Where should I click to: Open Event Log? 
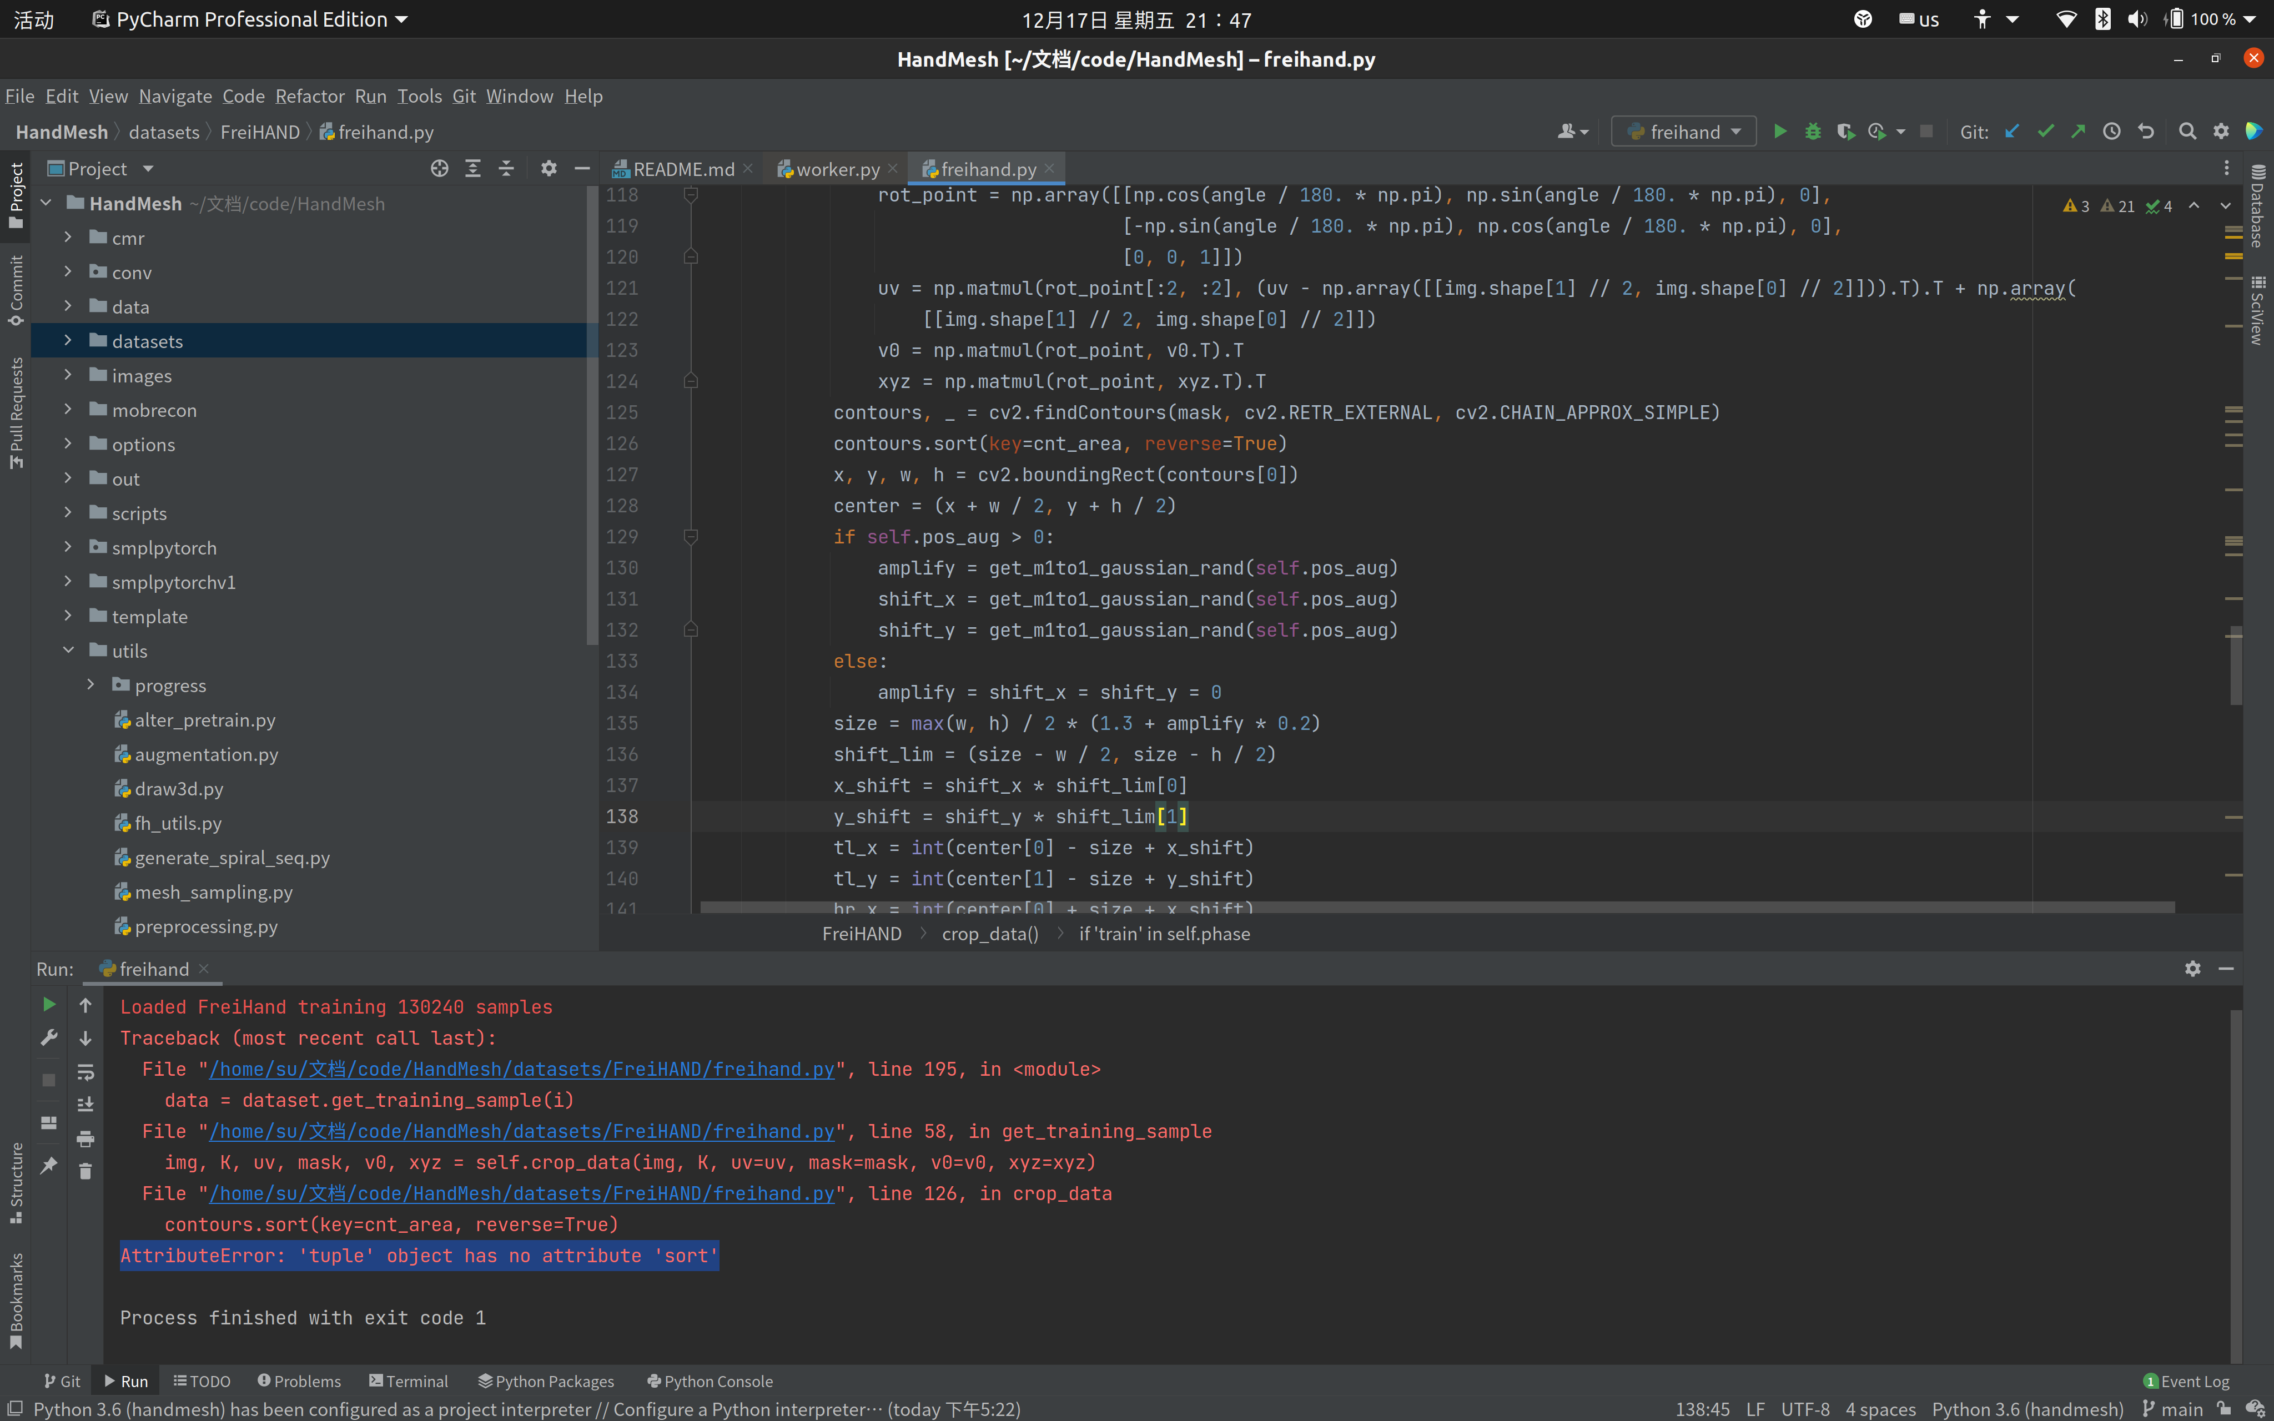[x=2186, y=1380]
